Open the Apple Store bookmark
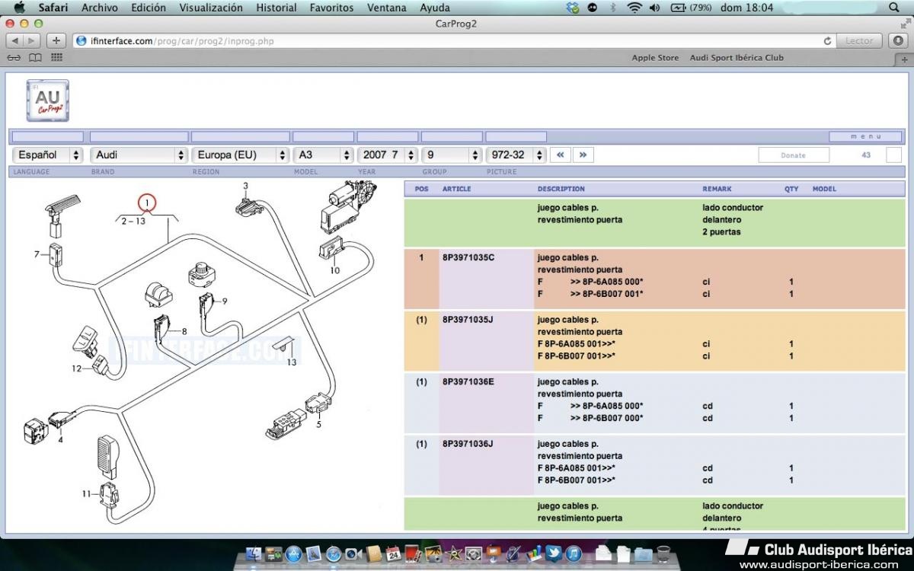 coord(655,58)
